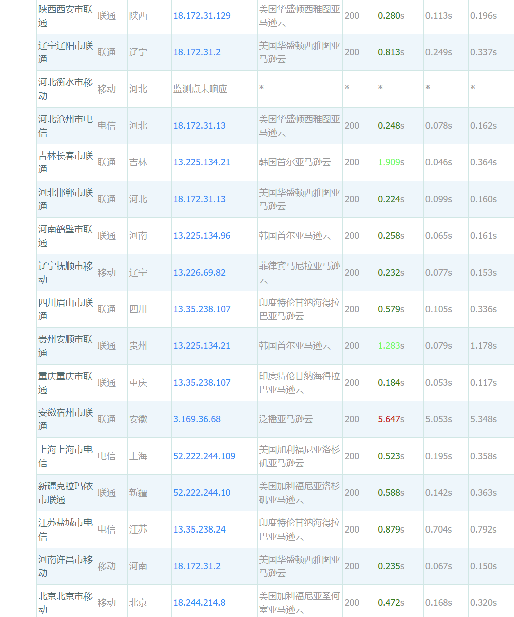Screen dimensions: 514x617
Task: Open IP link 13.225.134.96
Action: pos(202,236)
